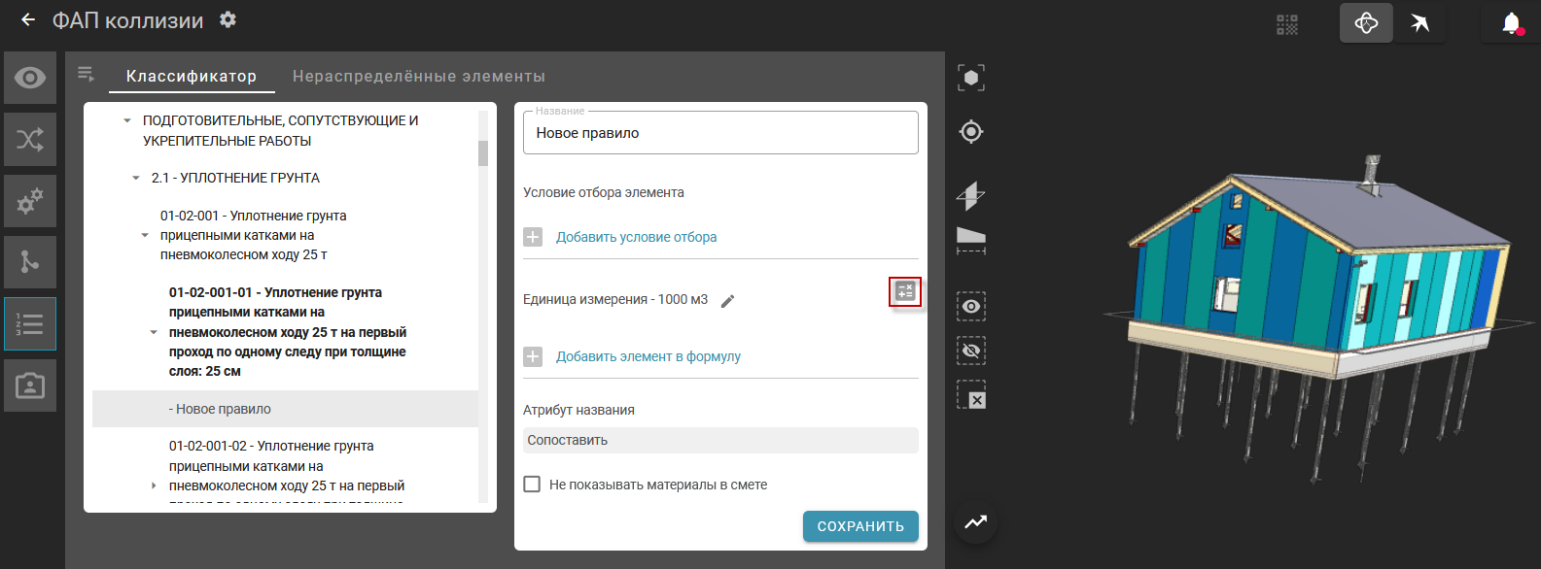Click the QR code icon
This screenshot has height=569, width=1541.
1287,24
